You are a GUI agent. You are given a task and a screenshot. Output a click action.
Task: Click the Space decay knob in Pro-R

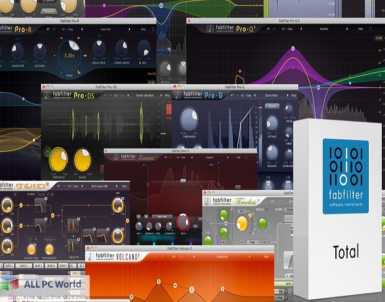coord(70,56)
